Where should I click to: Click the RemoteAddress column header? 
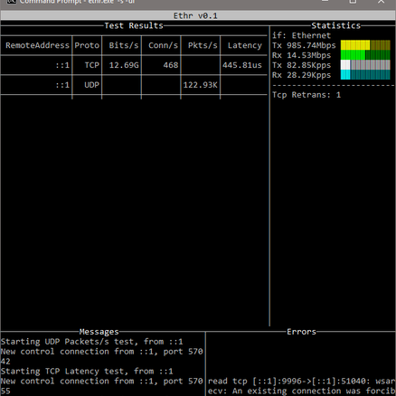coord(37,45)
